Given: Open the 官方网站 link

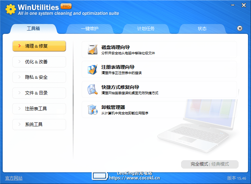Looking at the screenshot, I should click(x=14, y=178).
